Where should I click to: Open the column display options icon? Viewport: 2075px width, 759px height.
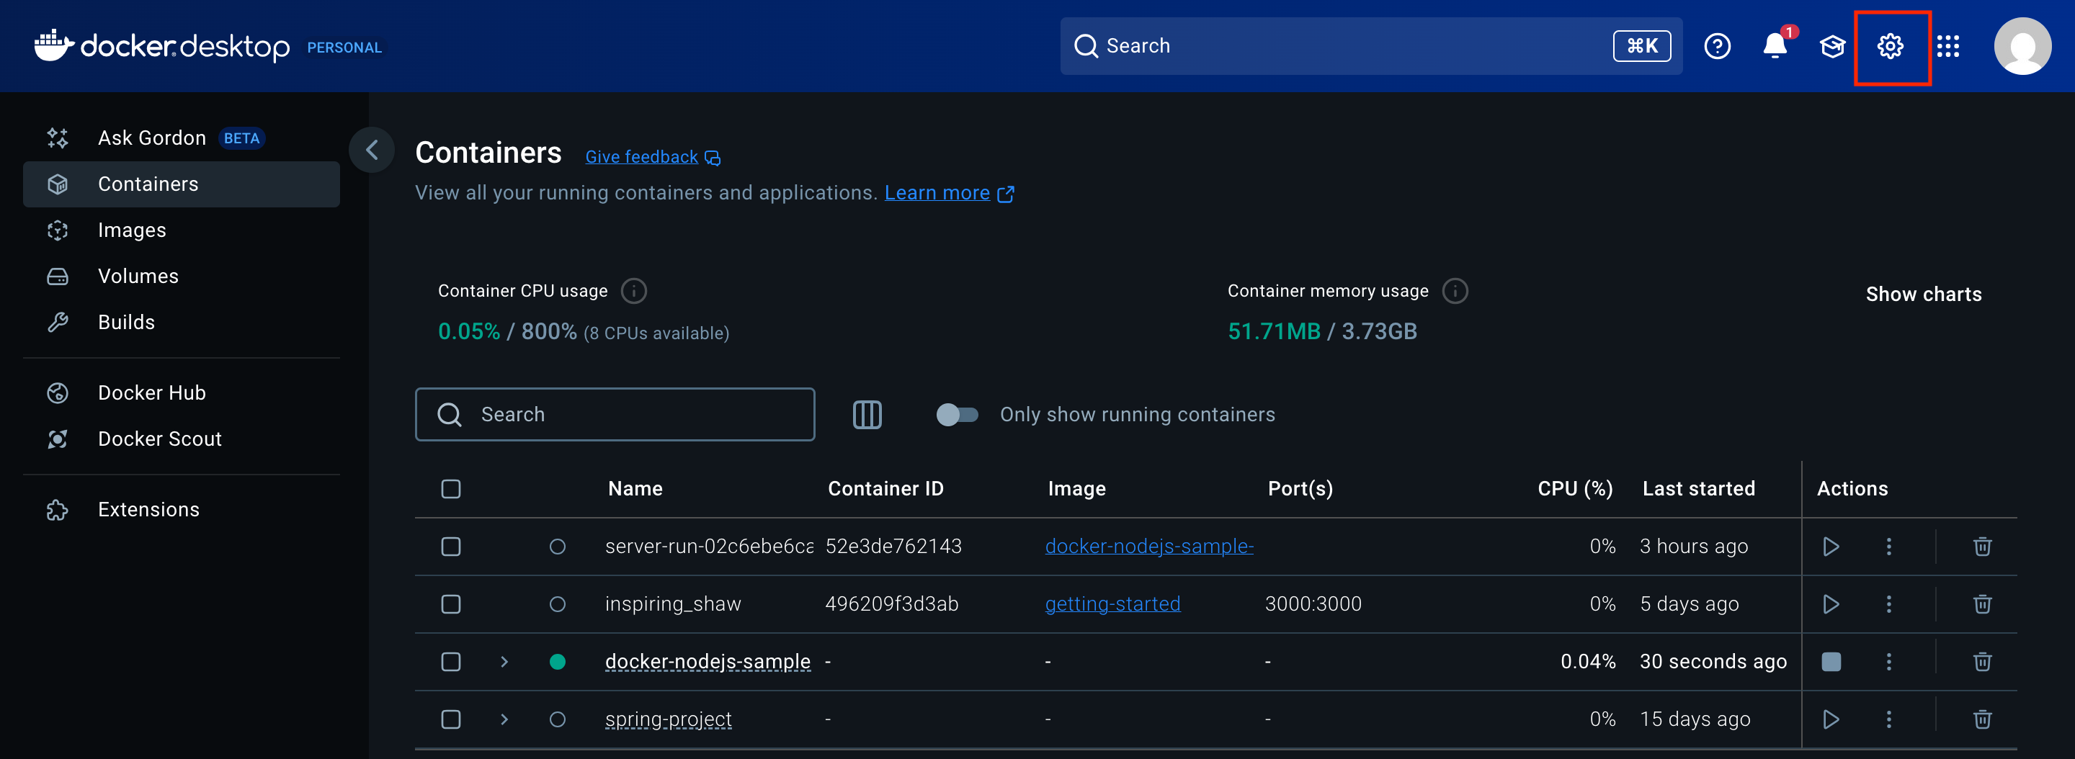coord(867,415)
